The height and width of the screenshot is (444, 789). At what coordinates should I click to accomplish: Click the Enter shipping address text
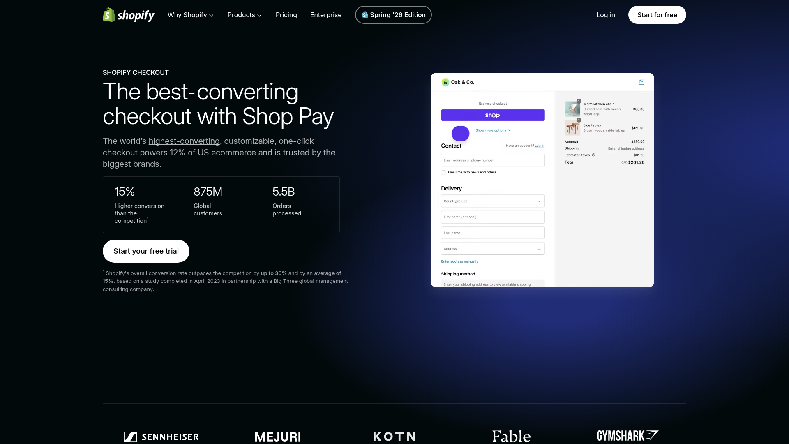[x=626, y=148]
